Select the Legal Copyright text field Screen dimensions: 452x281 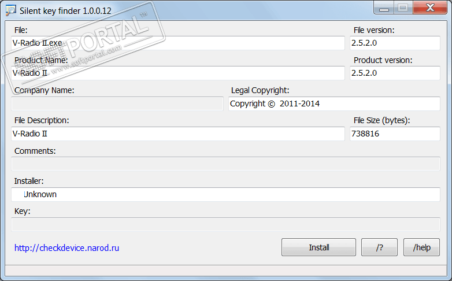click(x=335, y=103)
